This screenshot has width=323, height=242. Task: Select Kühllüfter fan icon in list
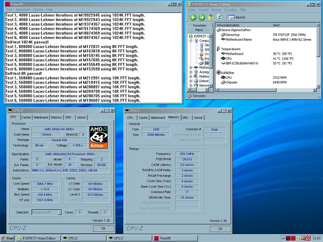[219, 72]
